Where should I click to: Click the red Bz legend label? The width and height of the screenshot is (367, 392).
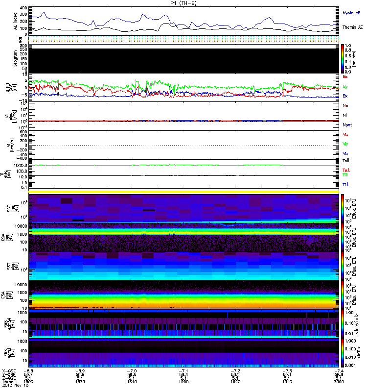345,76
